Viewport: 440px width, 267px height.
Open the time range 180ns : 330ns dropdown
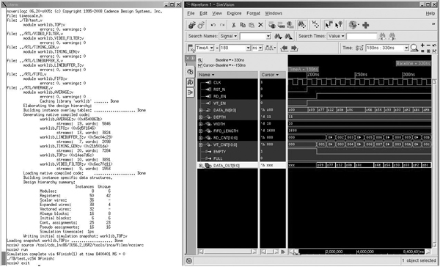click(406, 48)
